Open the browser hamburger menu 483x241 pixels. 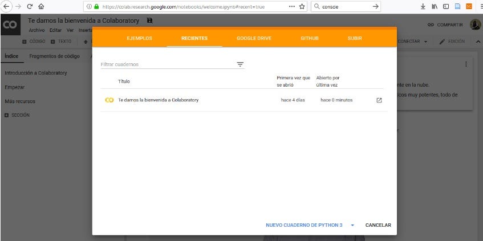point(481,6)
